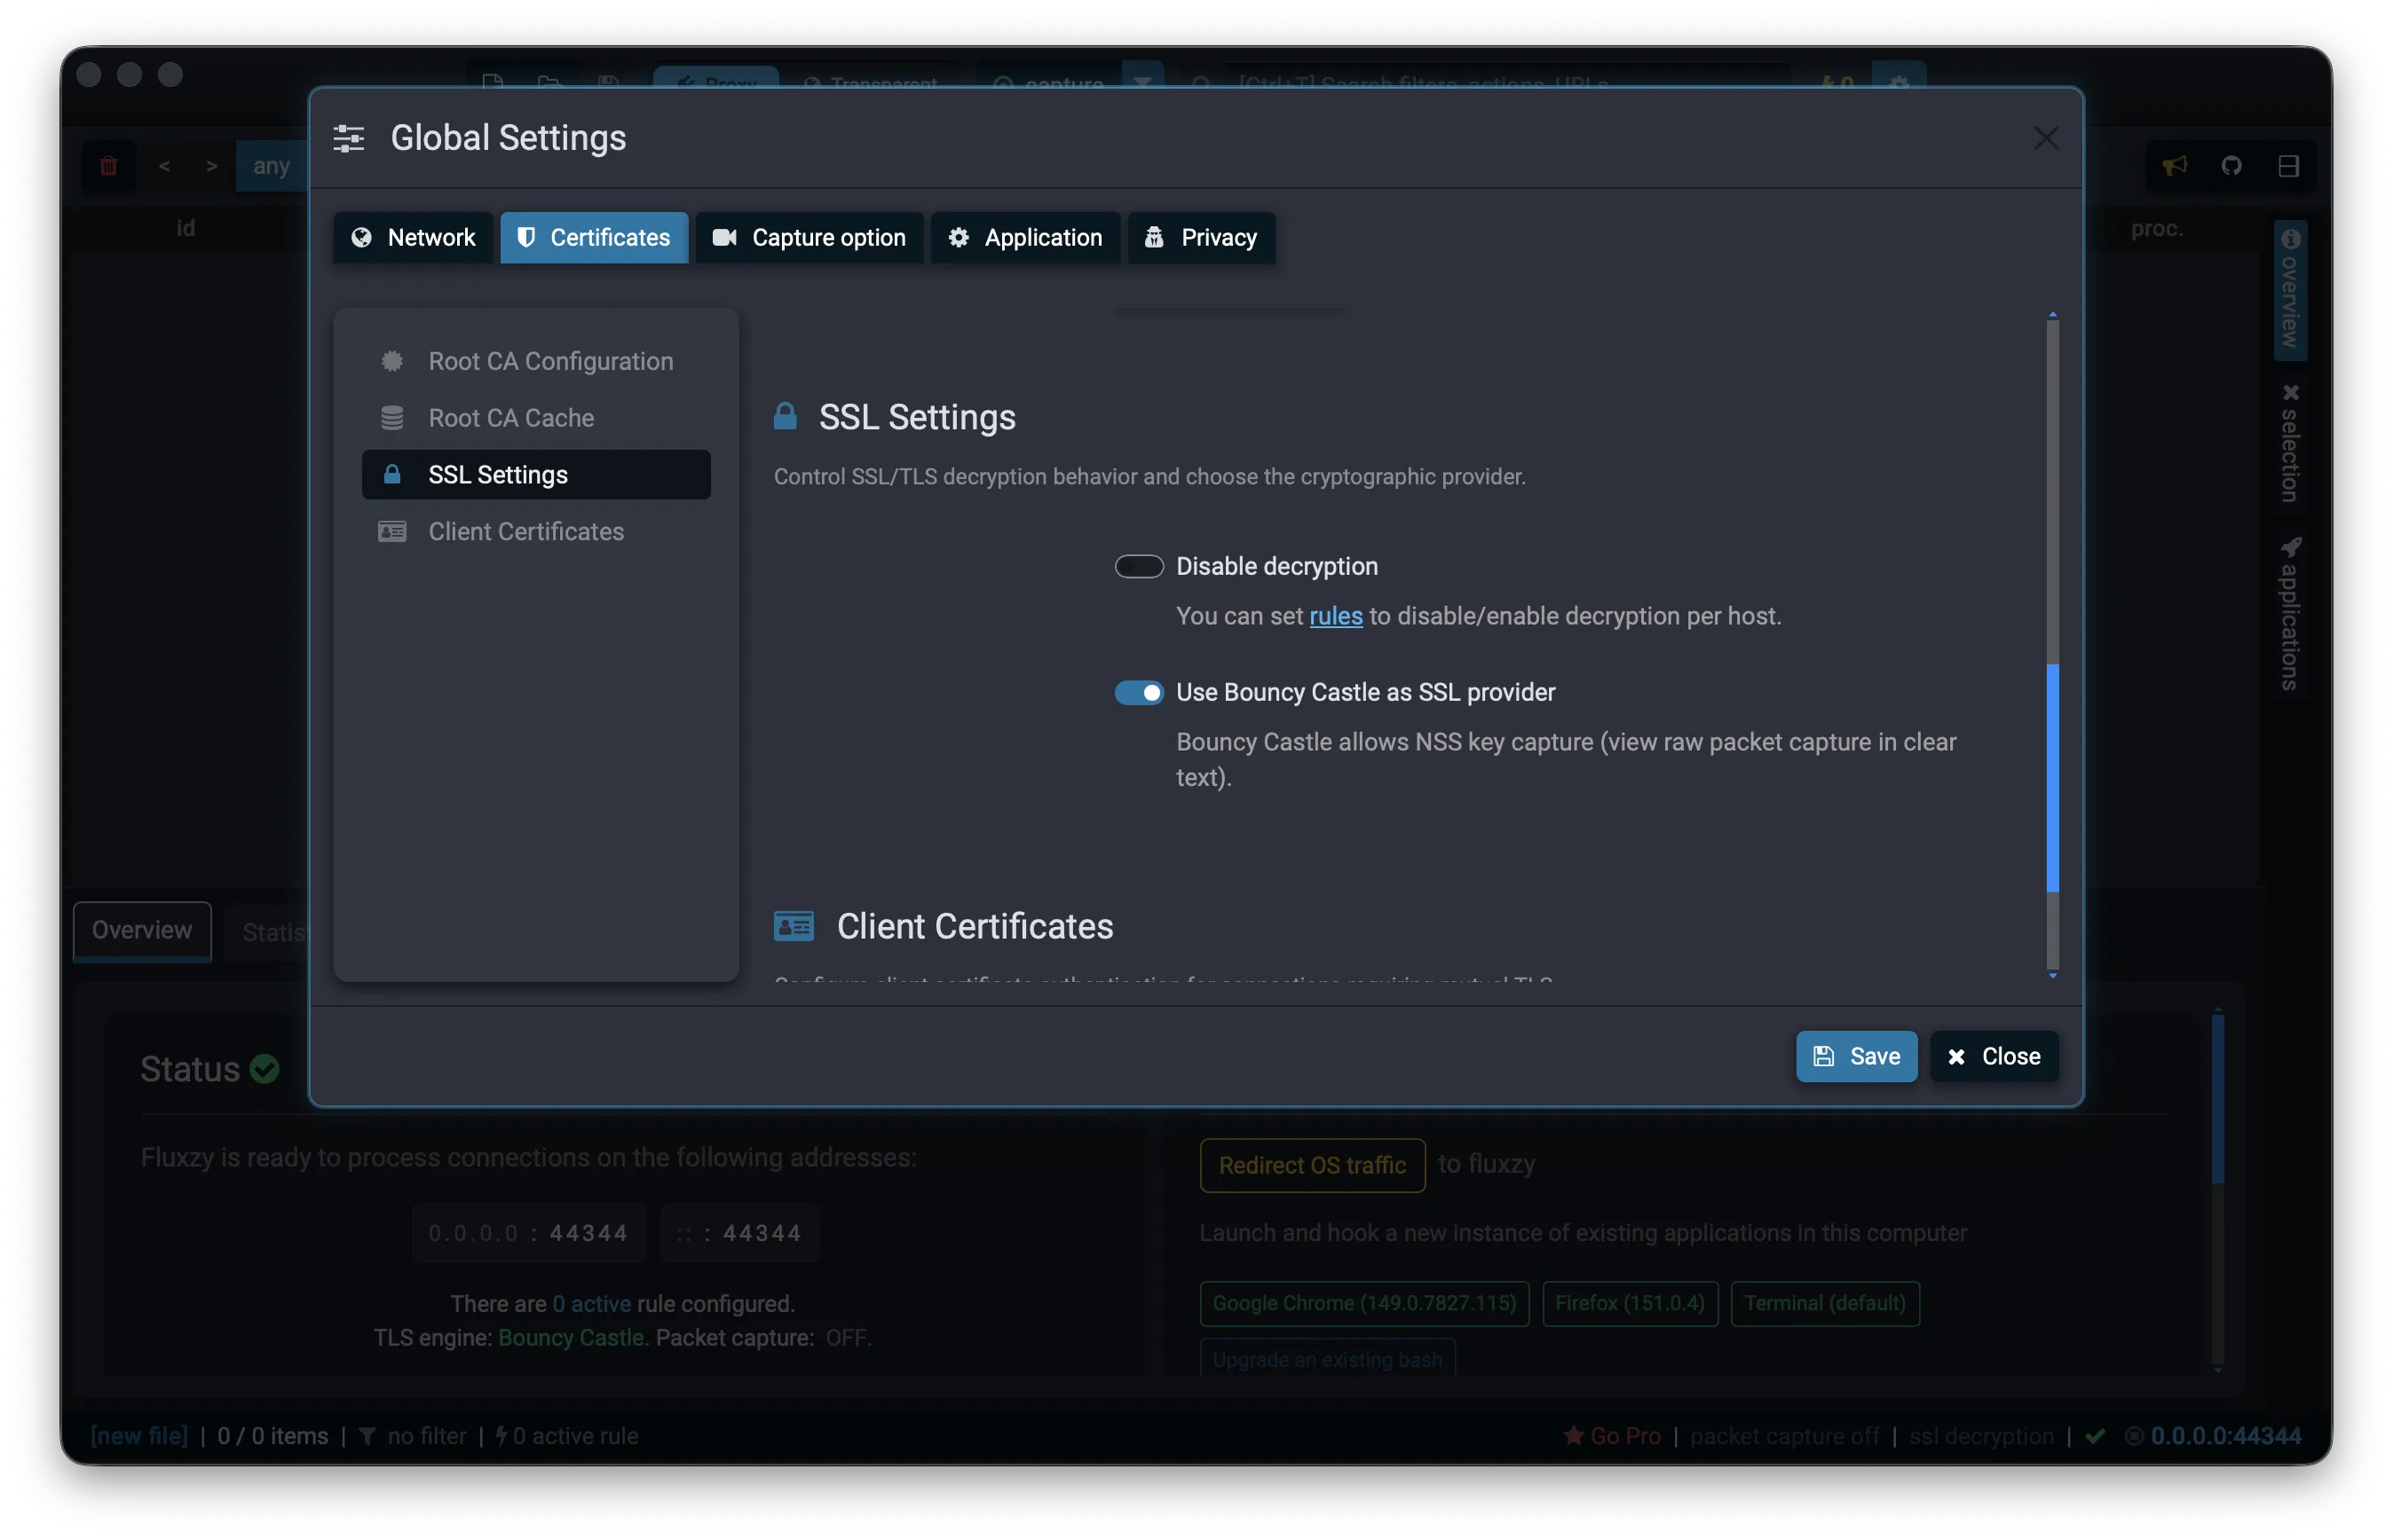Click the red trash icon in main window
Image resolution: width=2393 pixels, height=1540 pixels.
[x=108, y=166]
